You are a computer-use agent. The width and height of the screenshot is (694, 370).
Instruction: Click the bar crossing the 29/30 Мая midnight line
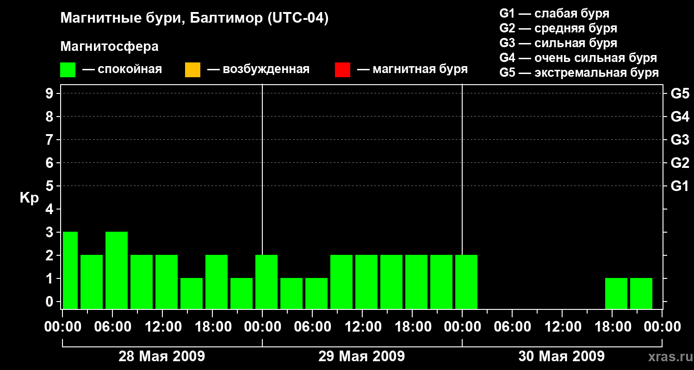[466, 282]
